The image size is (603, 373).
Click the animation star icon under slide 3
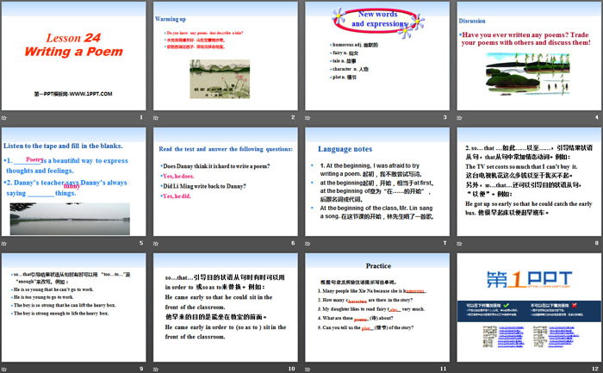click(x=308, y=118)
